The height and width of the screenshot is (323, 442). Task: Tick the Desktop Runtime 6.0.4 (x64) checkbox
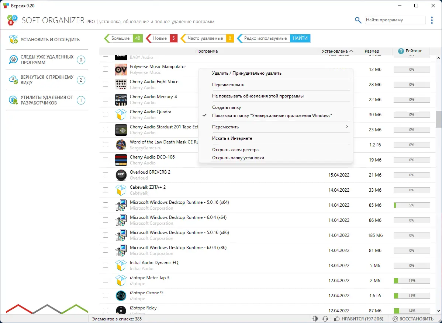tap(106, 220)
